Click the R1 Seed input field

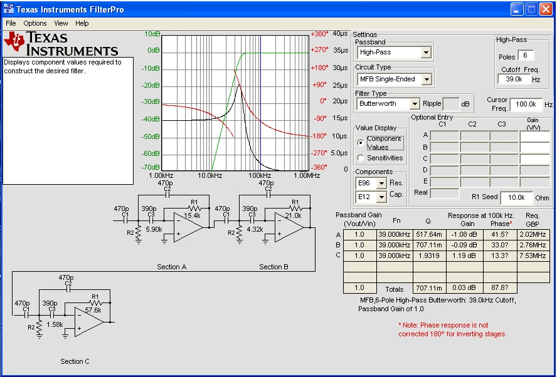[x=516, y=197]
